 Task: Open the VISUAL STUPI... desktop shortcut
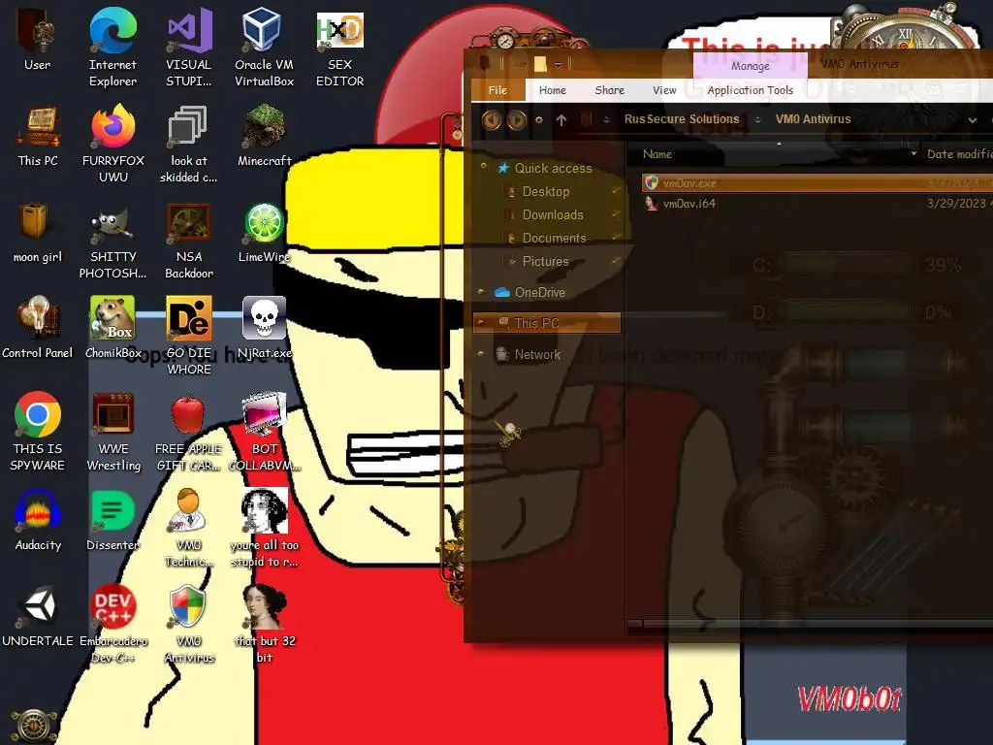point(189,49)
